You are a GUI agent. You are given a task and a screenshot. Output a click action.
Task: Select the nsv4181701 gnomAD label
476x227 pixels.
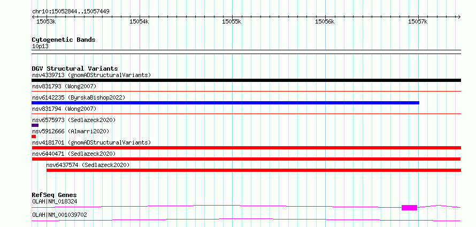click(91, 142)
